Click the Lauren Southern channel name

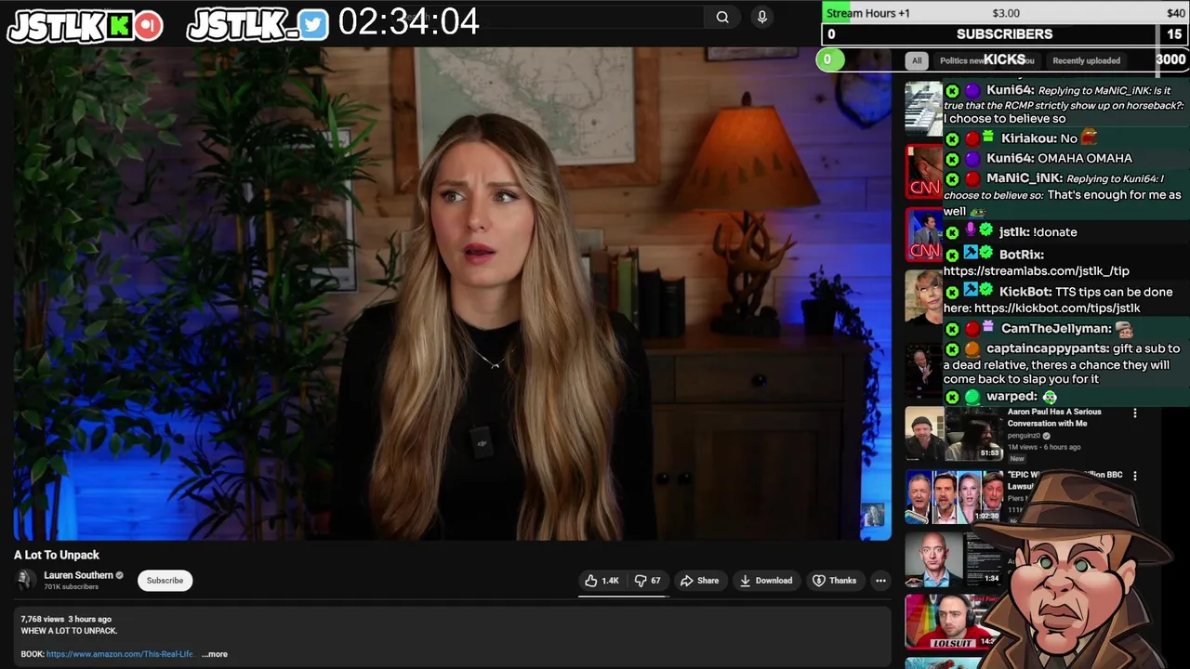pyautogui.click(x=78, y=575)
